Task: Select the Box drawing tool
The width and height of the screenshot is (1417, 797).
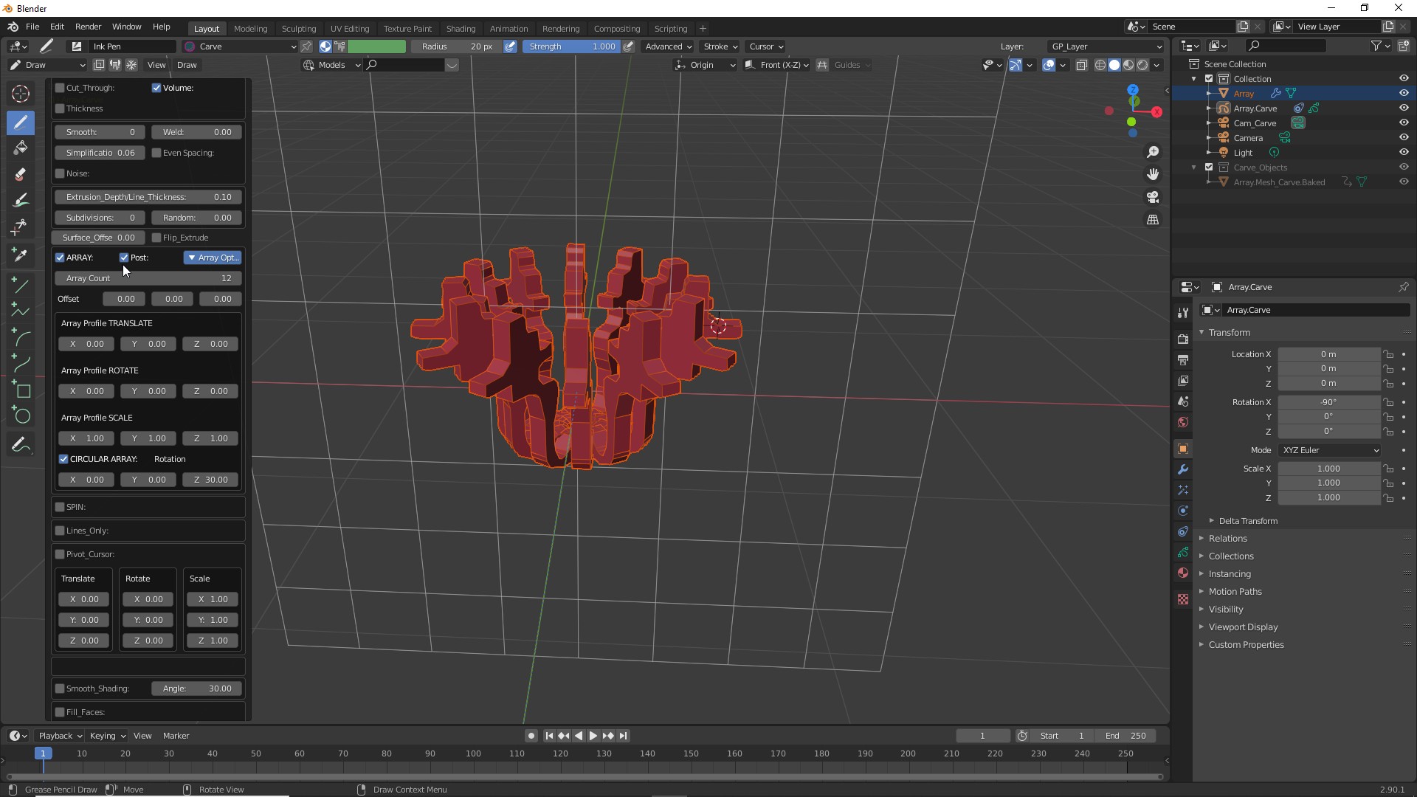Action: click(x=22, y=390)
